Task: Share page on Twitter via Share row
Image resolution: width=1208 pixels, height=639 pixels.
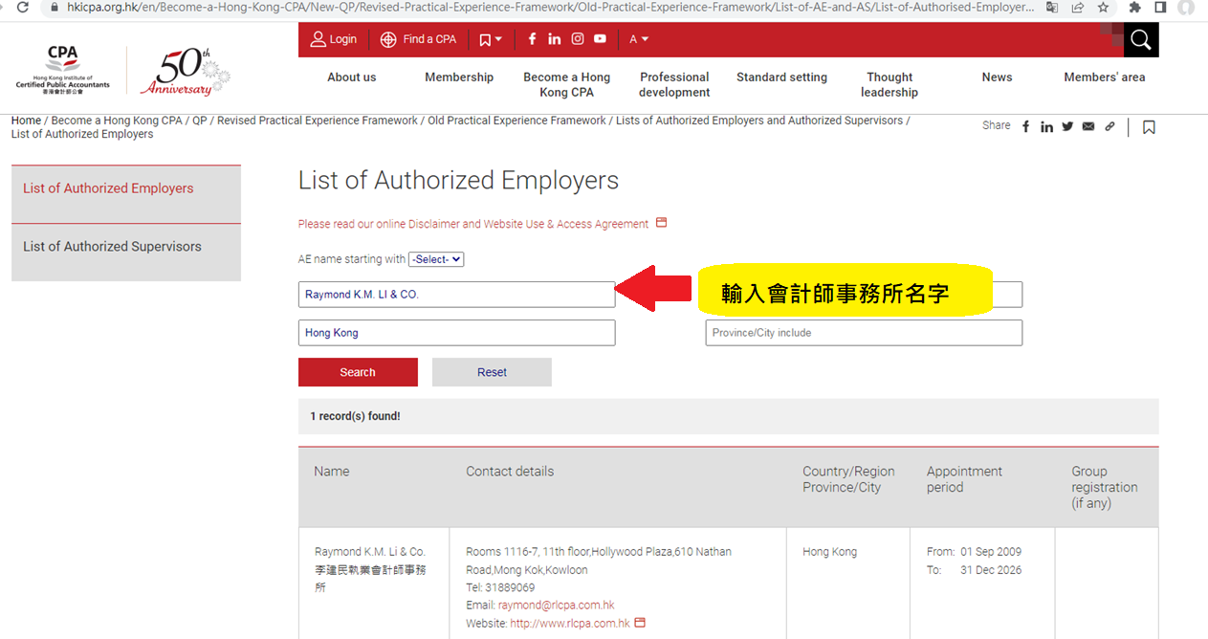Action: click(1067, 126)
